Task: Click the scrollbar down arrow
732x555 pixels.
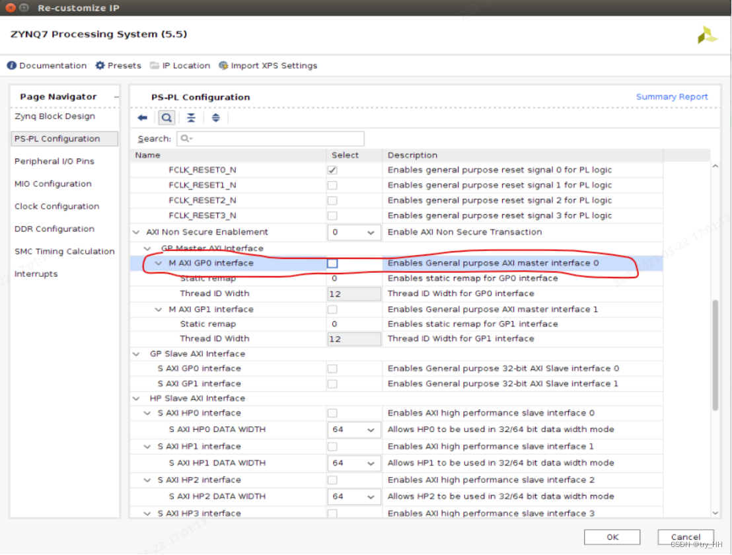Action: [x=715, y=513]
